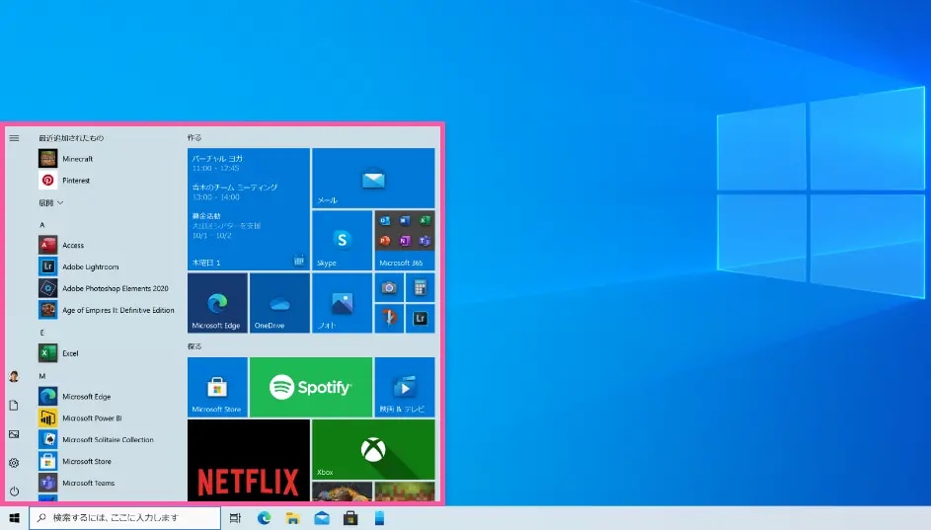Open Settings gear in Start sidebar
The height and width of the screenshot is (530, 931).
14,463
